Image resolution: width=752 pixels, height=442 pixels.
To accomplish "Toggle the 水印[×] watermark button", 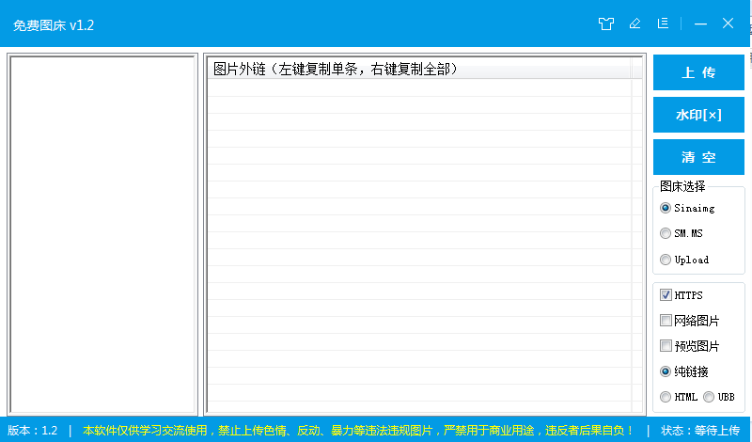I will click(698, 115).
